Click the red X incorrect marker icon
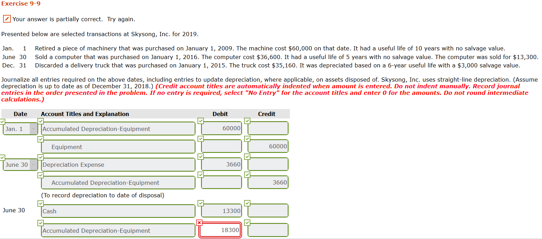 (x=199, y=222)
